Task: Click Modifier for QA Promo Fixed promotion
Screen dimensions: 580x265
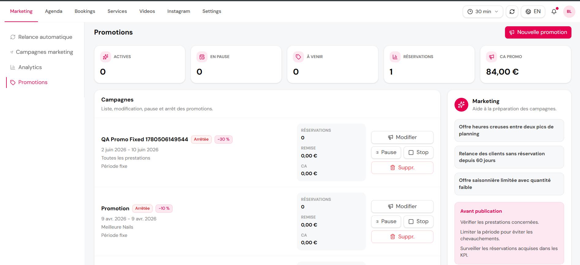Action: [402, 138]
